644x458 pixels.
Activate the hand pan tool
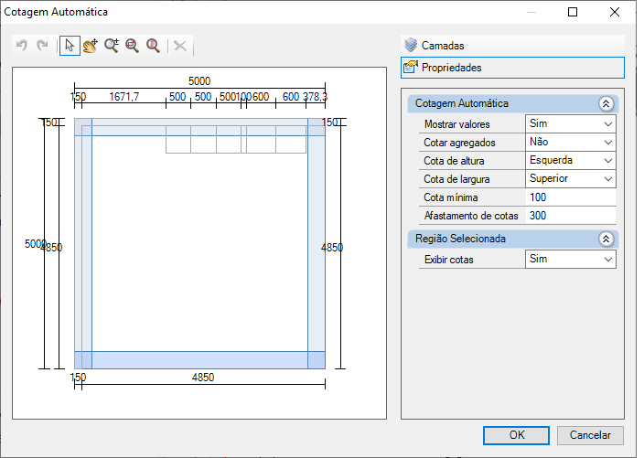[x=91, y=45]
